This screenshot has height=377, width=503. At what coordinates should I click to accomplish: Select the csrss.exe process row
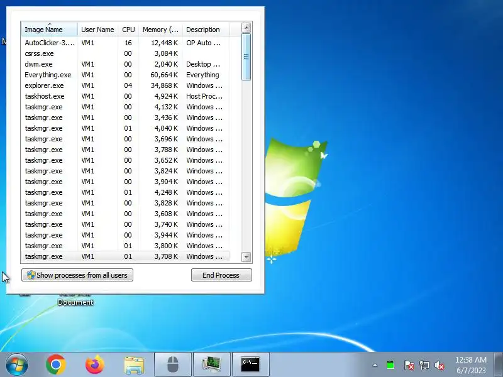[125, 53]
